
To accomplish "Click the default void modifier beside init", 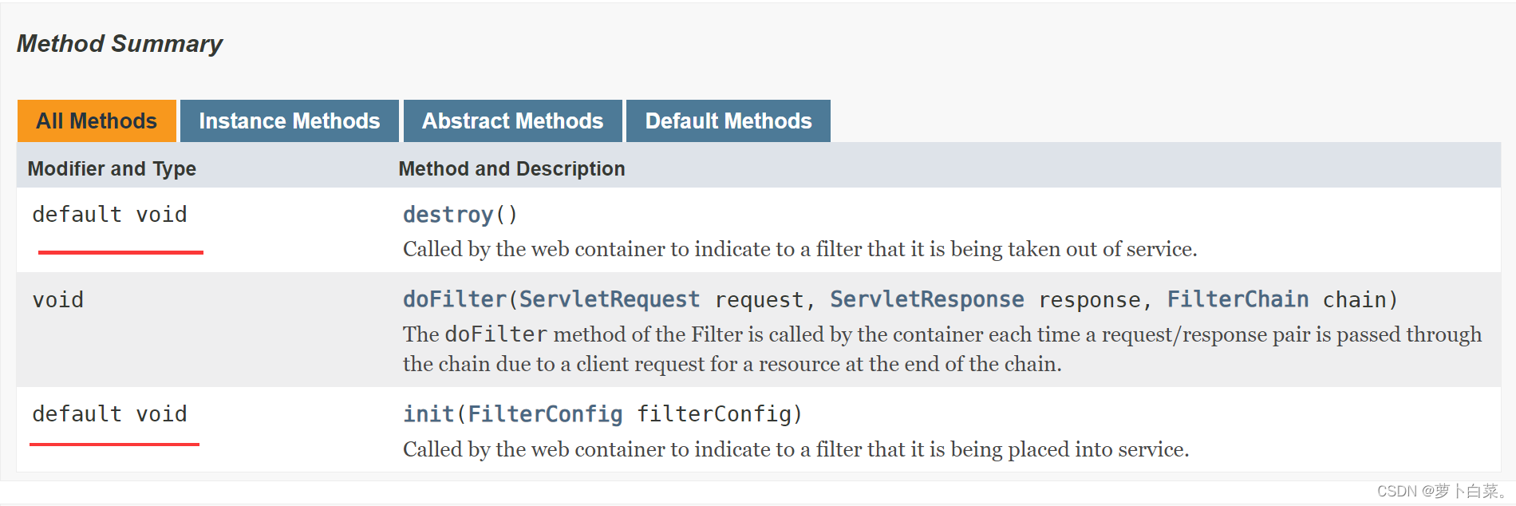I will click(x=109, y=414).
